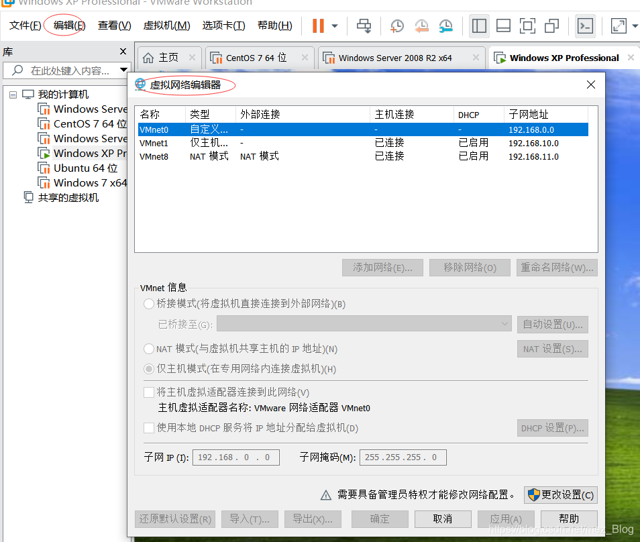
Task: Select the 桥接模式 radio button
Action: [x=149, y=304]
